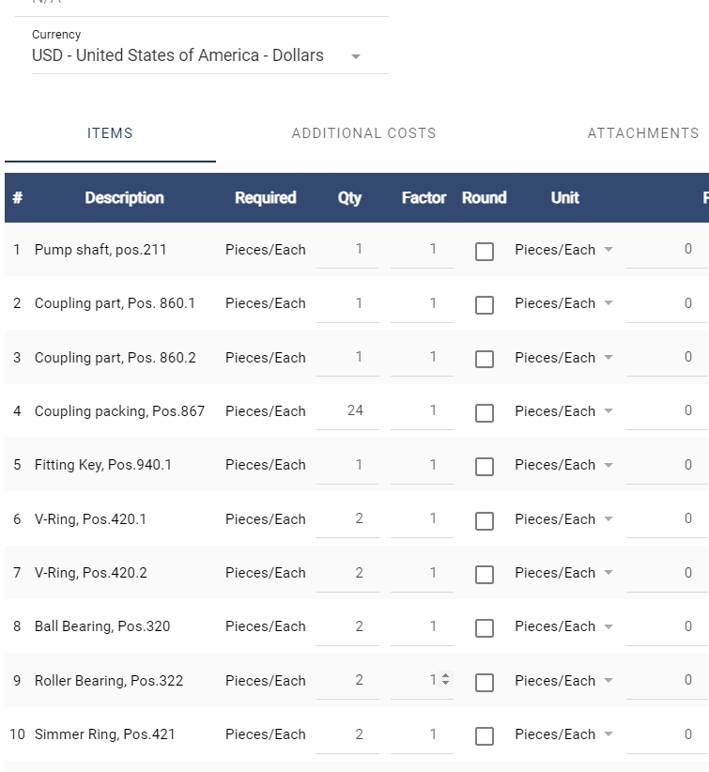Check Round for V-Ring, Pos.420.1

click(485, 521)
